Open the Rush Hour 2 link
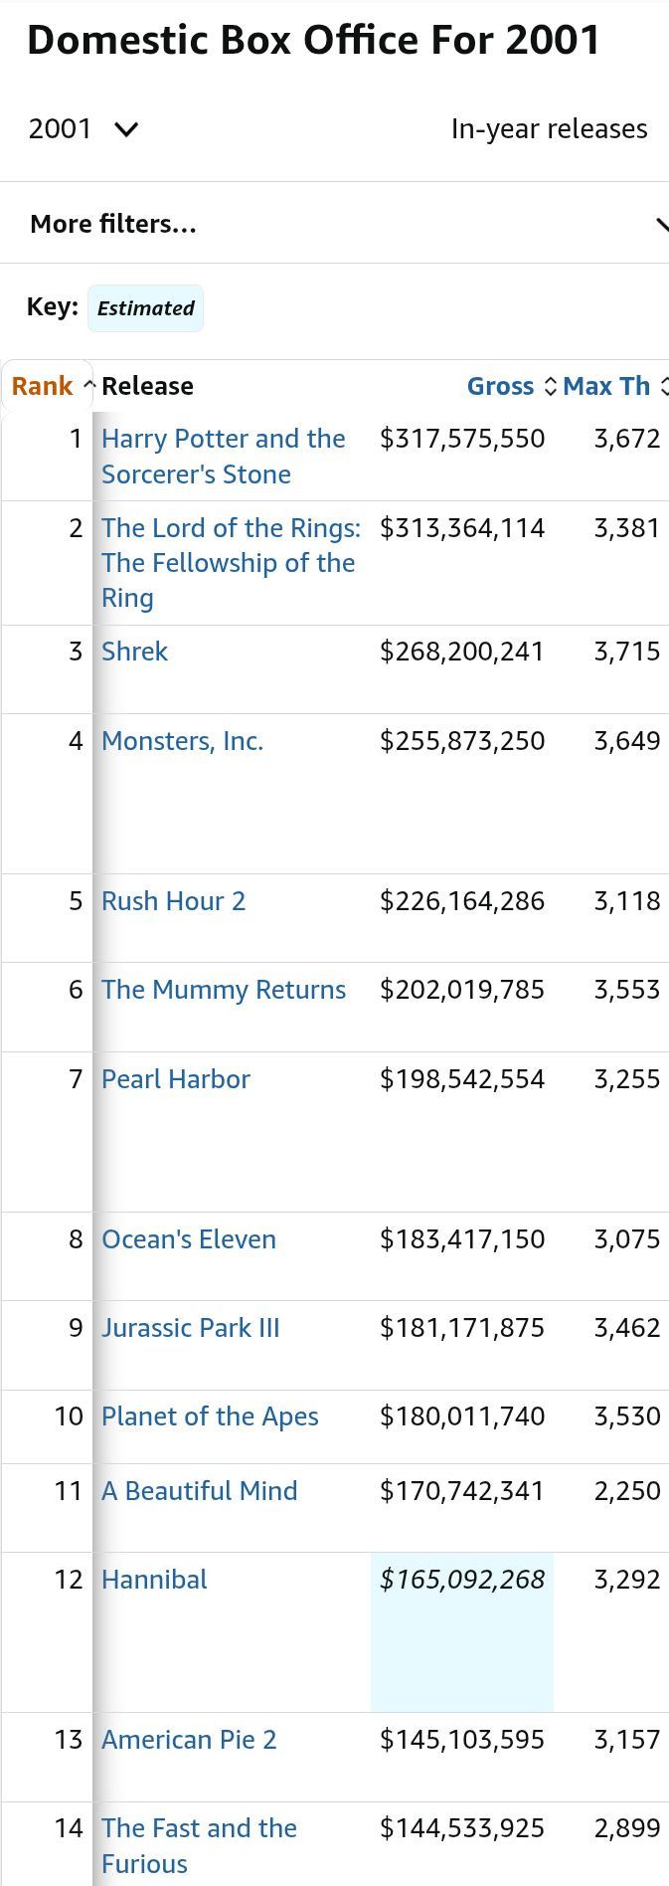 pyautogui.click(x=173, y=901)
